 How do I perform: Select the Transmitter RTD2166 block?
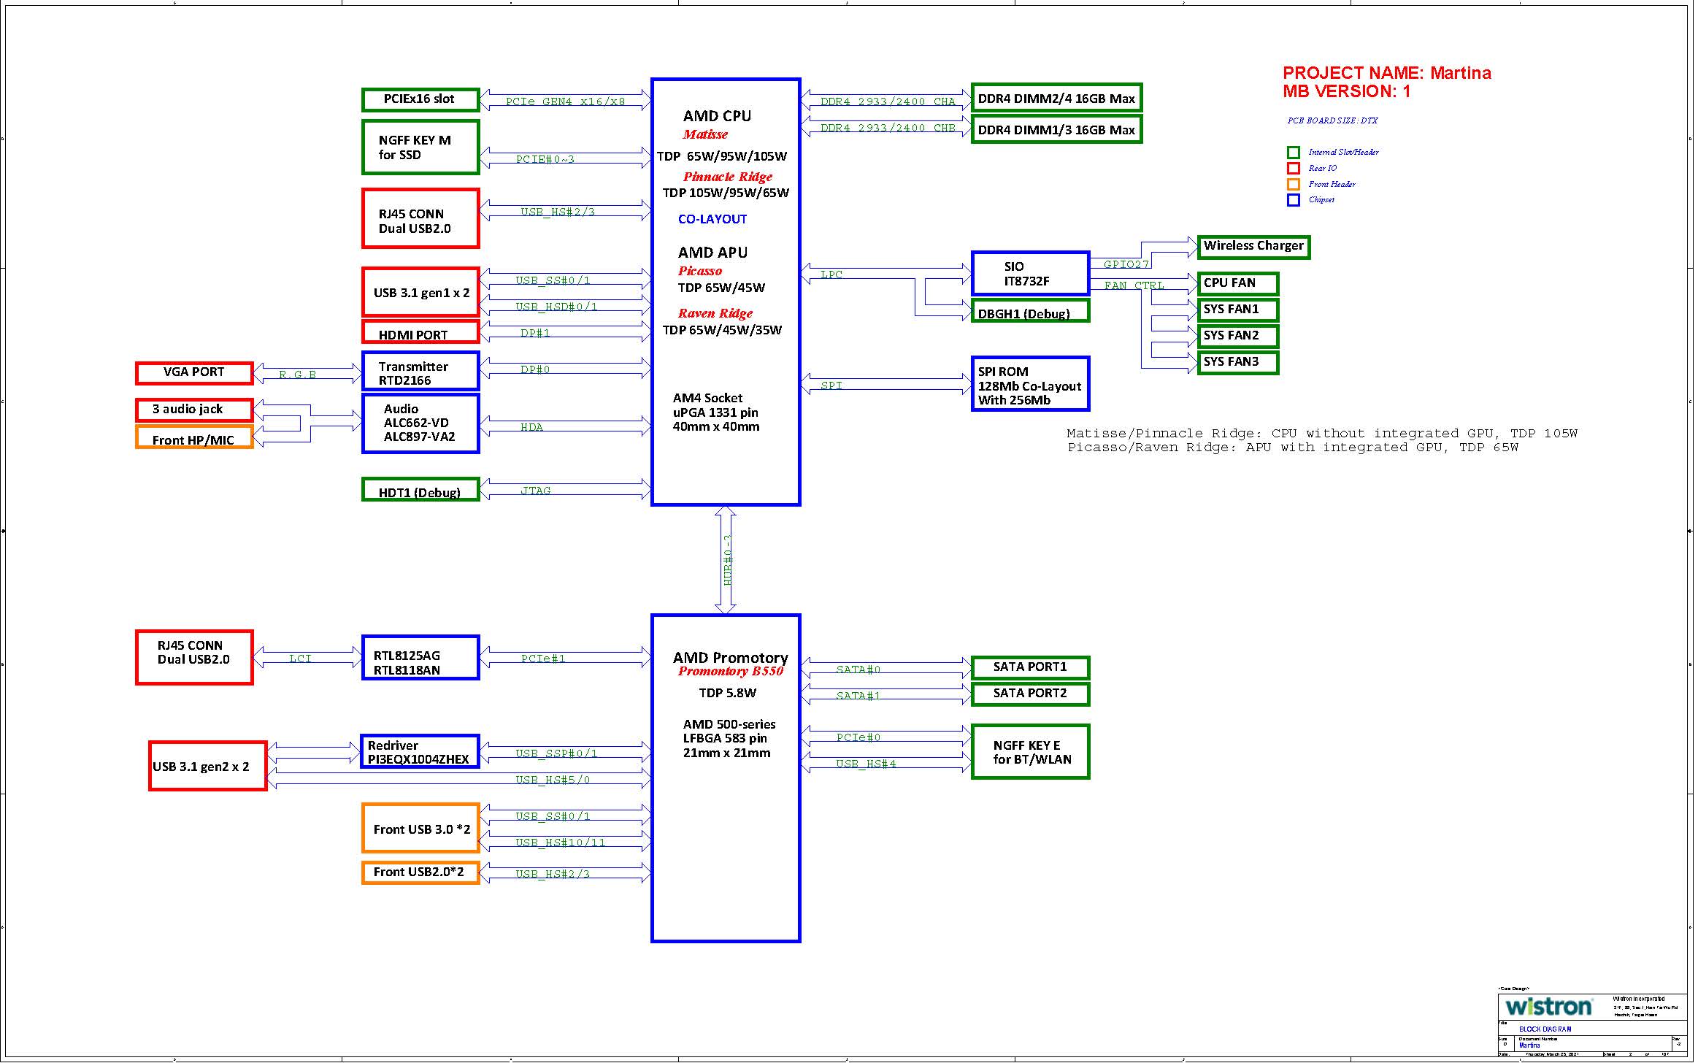[x=420, y=372]
